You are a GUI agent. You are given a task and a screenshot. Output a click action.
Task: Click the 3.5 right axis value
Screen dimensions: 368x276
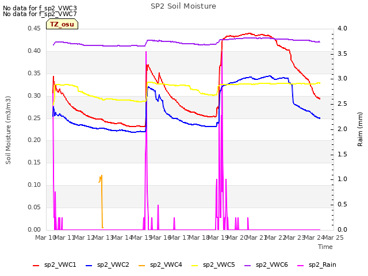342,53
